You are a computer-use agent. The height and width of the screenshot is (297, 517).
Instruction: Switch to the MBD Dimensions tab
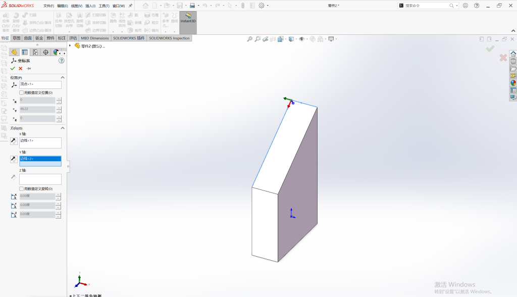[95, 38]
